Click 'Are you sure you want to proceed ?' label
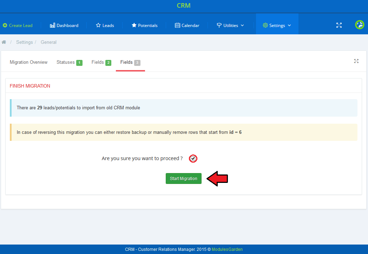This screenshot has height=254, width=368. (142, 158)
